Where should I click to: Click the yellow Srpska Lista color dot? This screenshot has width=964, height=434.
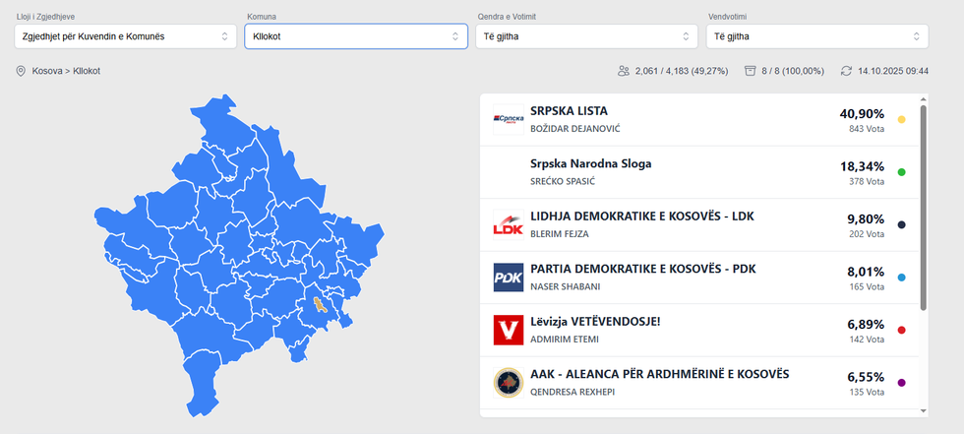[901, 120]
